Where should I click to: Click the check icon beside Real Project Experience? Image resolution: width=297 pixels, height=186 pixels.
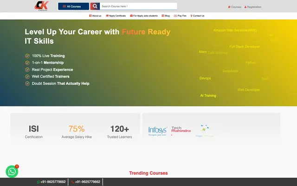pyautogui.click(x=27, y=70)
